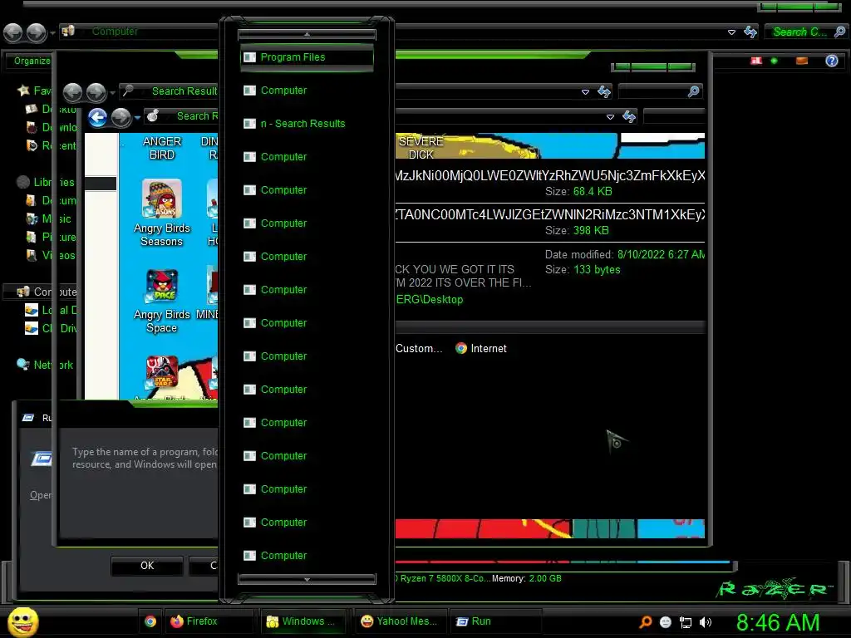Viewport: 851px width, 638px height.
Task: Click the Run dialog program icon
Action: click(x=42, y=459)
